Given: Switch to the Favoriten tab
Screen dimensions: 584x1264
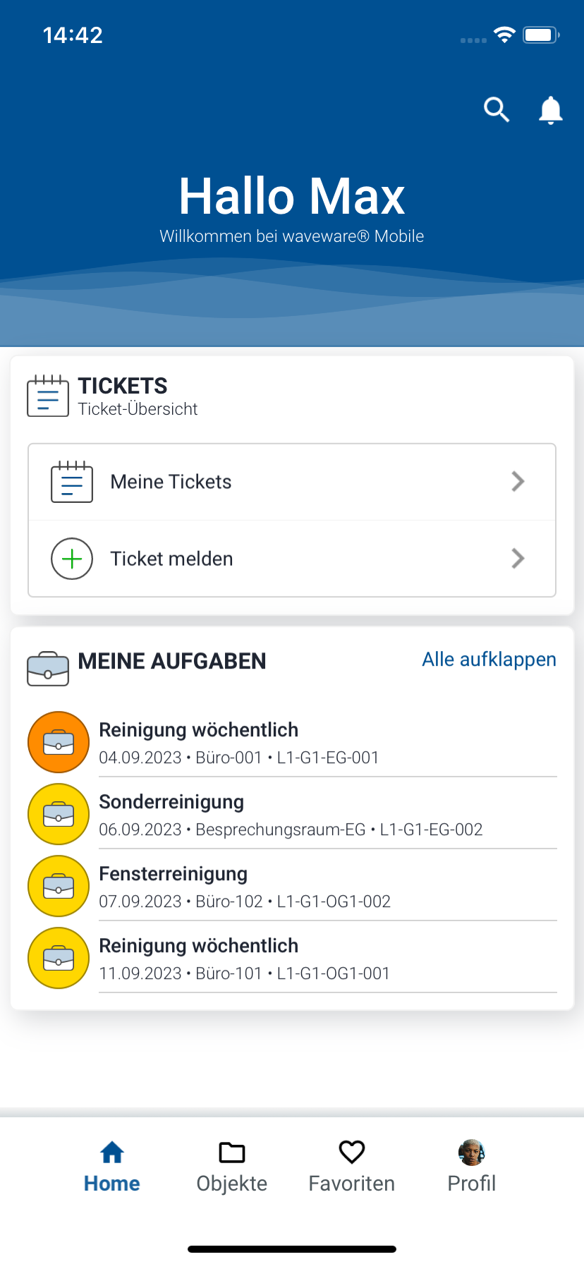Looking at the screenshot, I should pos(351,1167).
